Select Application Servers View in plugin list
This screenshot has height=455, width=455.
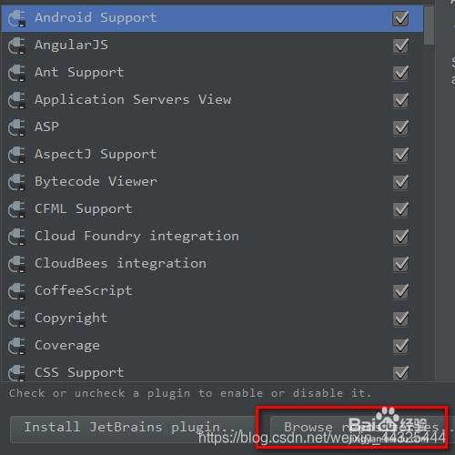click(x=212, y=100)
